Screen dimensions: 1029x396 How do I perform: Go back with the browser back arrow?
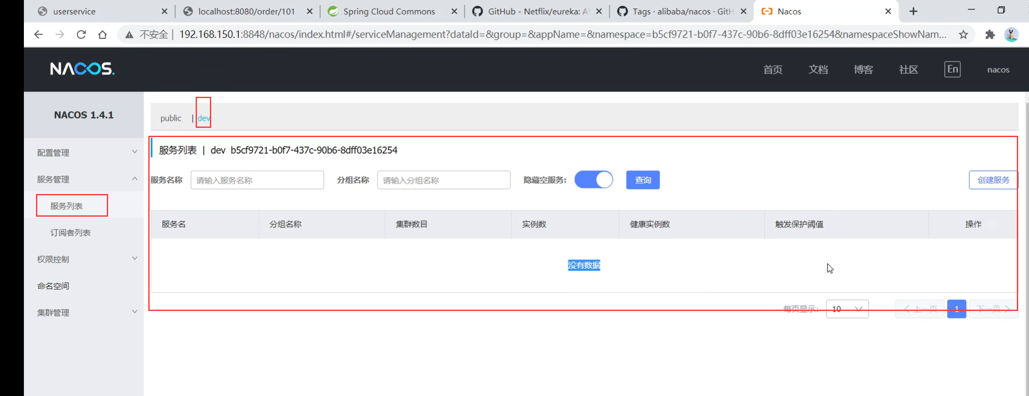[39, 34]
